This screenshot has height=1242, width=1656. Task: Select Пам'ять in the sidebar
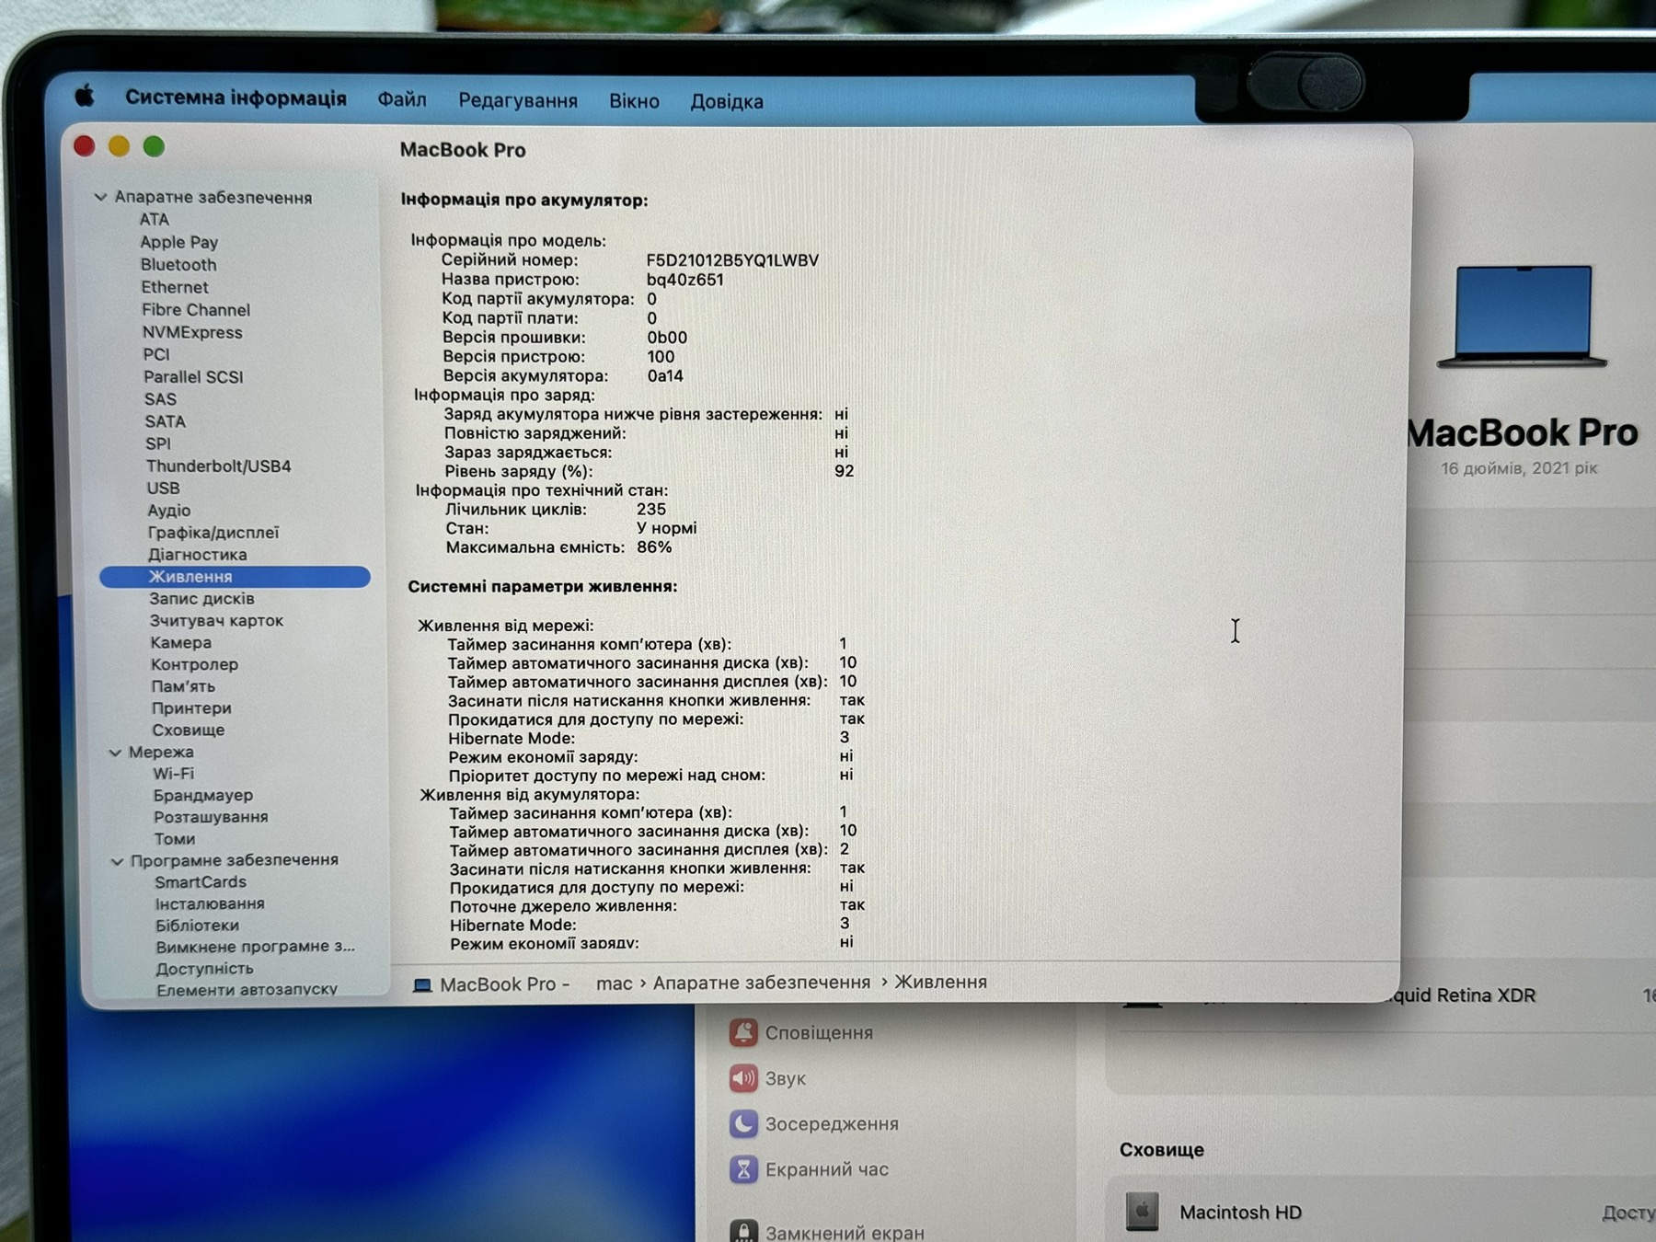pos(183,686)
